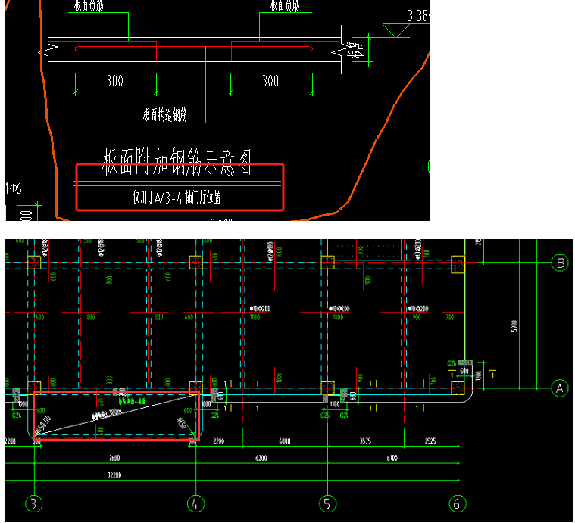Pick the 6100 span dimension
Screen dimensions: 575x523
[x=392, y=458]
